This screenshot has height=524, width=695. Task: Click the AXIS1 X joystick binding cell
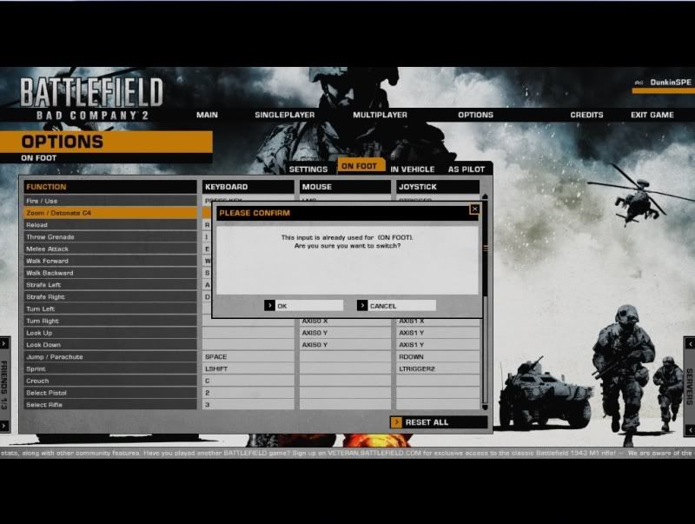438,322
